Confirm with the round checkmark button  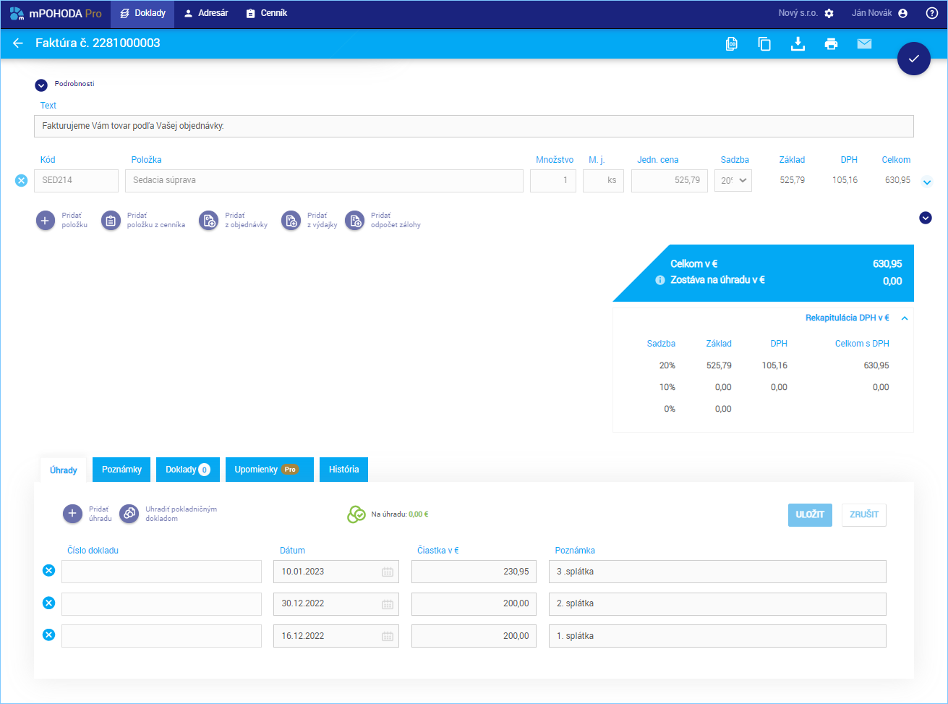[914, 59]
